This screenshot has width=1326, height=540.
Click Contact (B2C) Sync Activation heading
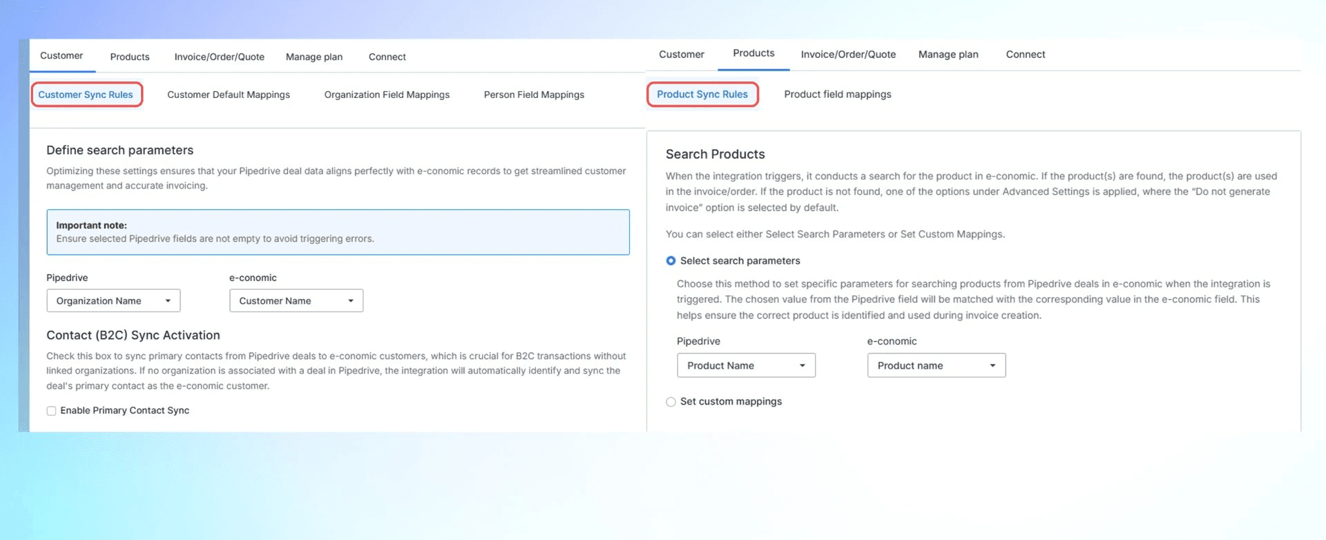click(133, 335)
